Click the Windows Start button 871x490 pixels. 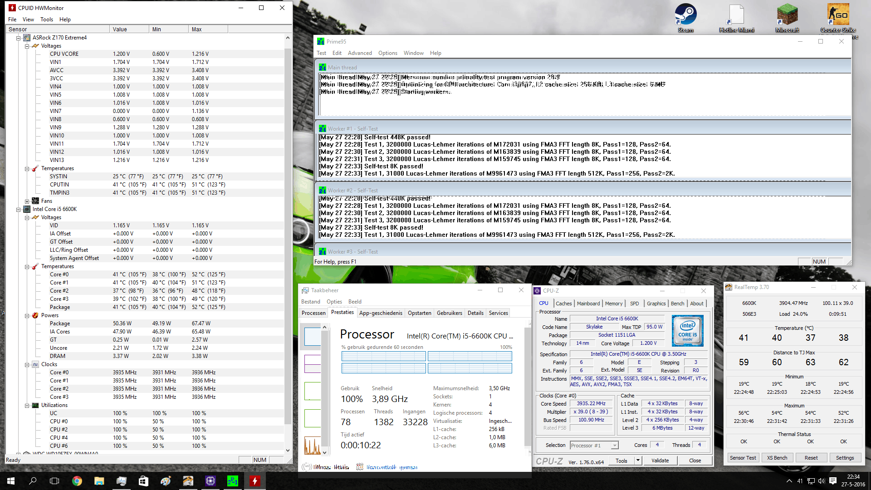[x=11, y=481]
